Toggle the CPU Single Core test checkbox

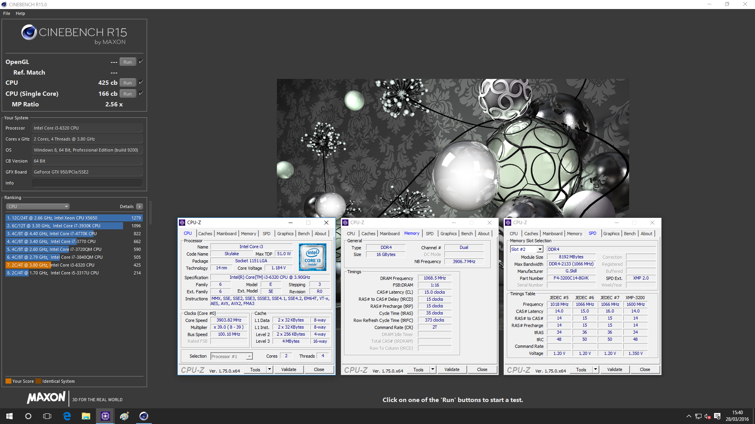[x=141, y=93]
